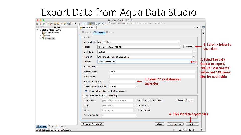This screenshot has height=135, width=241.
Task: Switch to the Projects panel tab
Action: click(61, 126)
